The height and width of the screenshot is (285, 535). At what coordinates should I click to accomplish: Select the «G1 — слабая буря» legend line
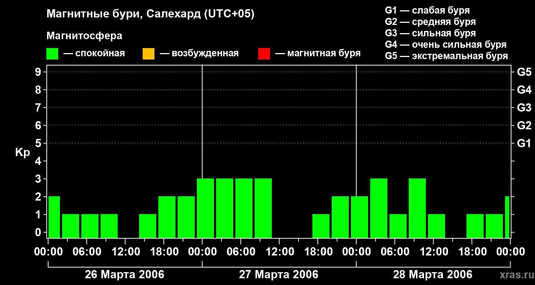click(x=427, y=10)
